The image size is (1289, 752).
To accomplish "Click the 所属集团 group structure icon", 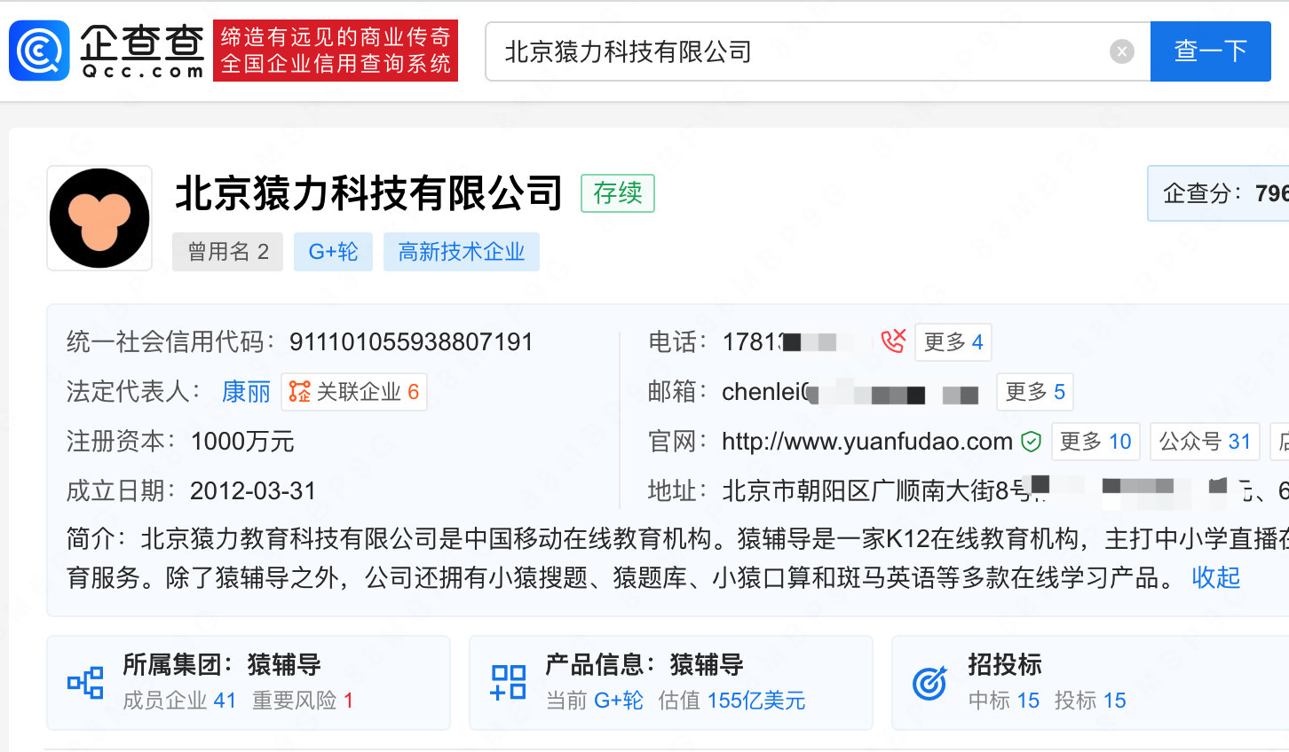I will coord(86,683).
